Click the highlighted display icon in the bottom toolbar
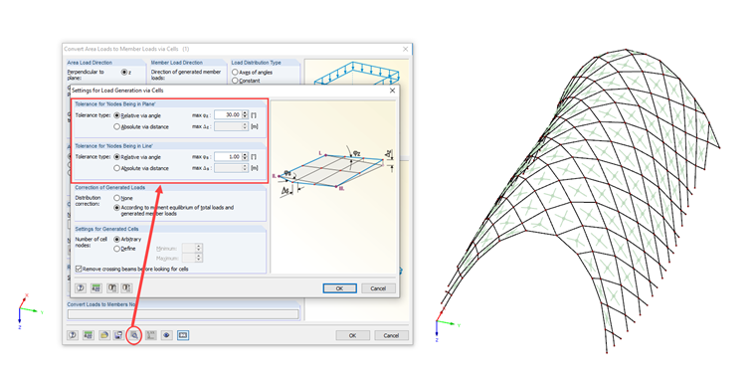This screenshot has height=372, width=756. tap(183, 335)
